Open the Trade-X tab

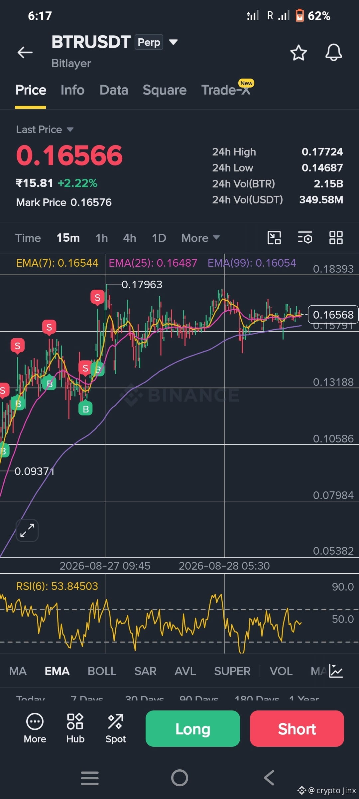click(226, 90)
